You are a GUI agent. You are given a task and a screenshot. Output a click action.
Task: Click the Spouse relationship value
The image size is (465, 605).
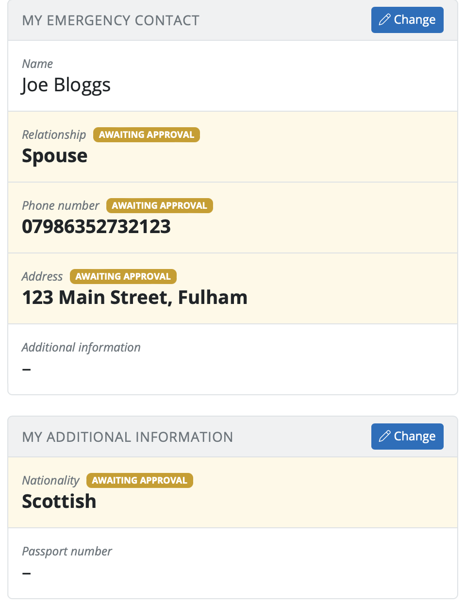point(55,156)
